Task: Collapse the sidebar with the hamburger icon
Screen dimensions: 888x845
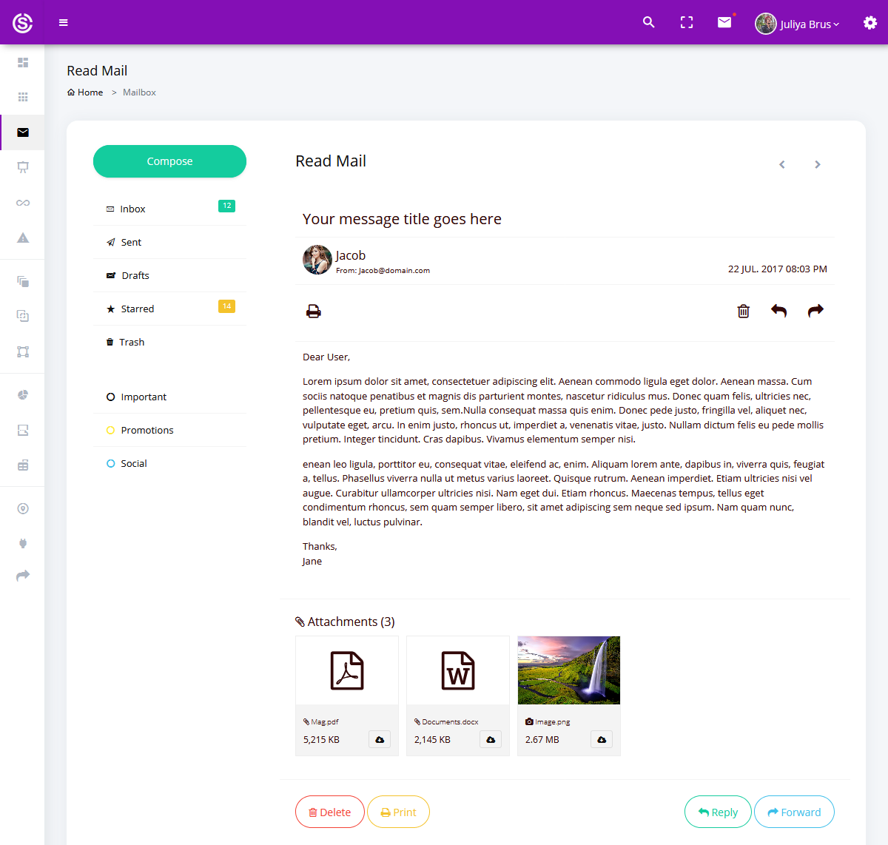Action: coord(64,22)
